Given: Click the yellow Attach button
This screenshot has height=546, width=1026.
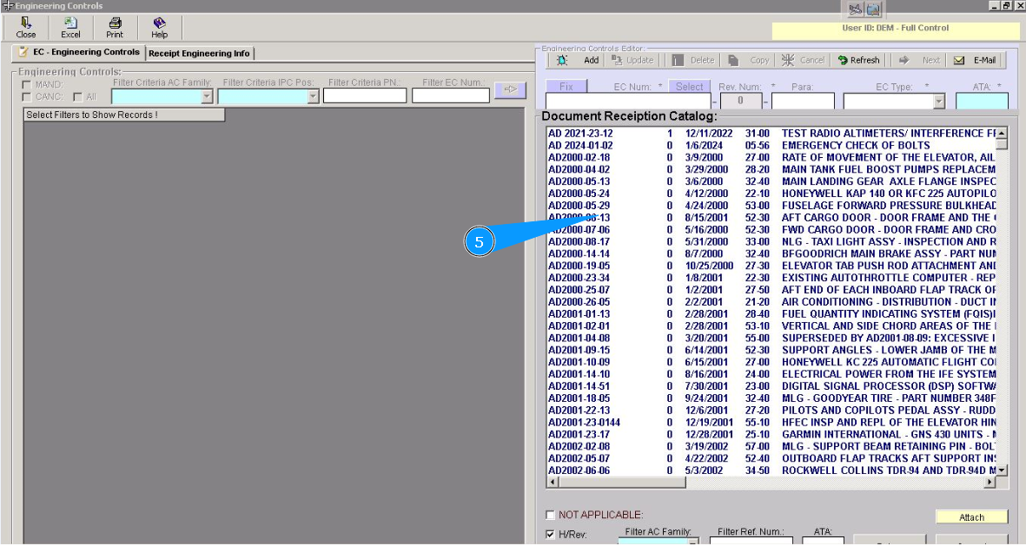Looking at the screenshot, I should (x=971, y=517).
